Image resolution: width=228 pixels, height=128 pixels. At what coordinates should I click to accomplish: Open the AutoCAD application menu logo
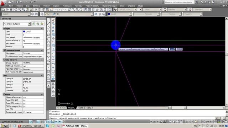[3, 3]
